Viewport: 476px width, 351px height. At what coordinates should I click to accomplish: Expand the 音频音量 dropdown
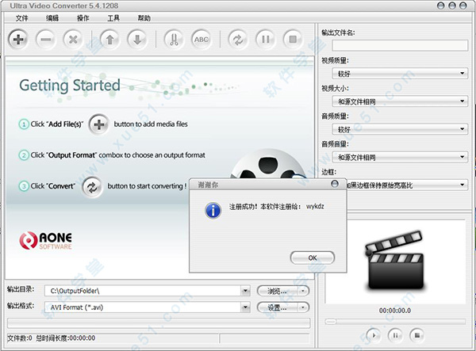[x=462, y=157]
